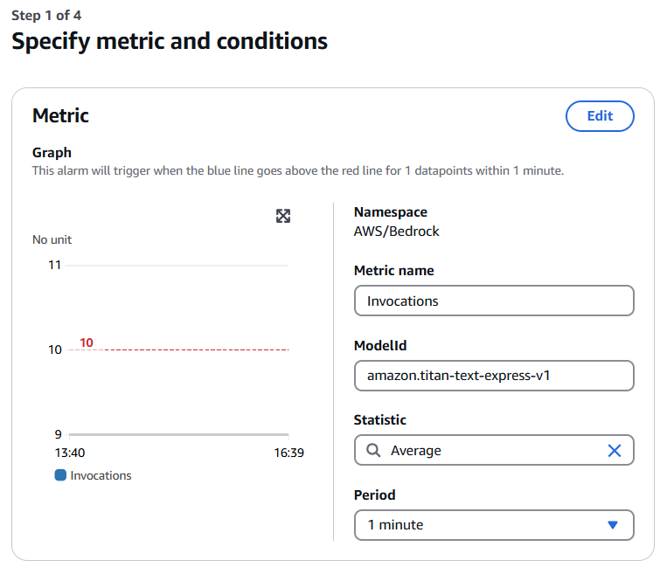
Task: Click into the ModelId text field
Action: point(494,376)
